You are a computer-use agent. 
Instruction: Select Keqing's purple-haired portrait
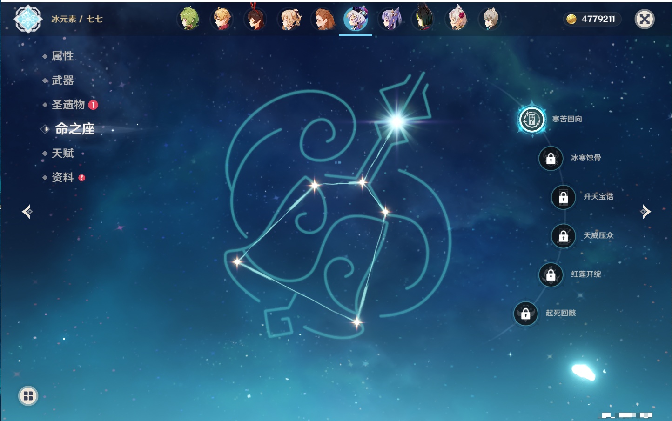tap(390, 19)
